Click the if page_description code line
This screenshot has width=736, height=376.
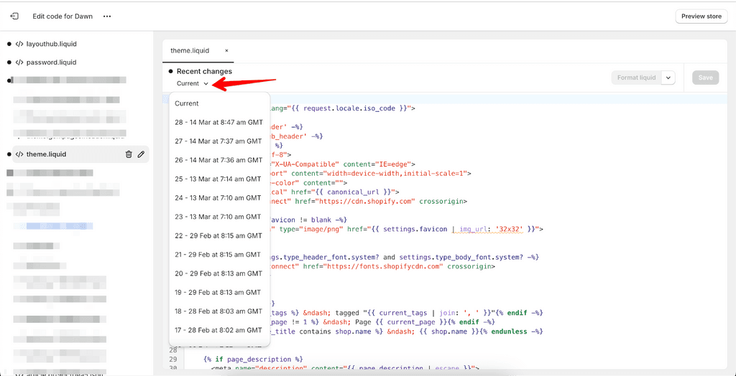254,359
